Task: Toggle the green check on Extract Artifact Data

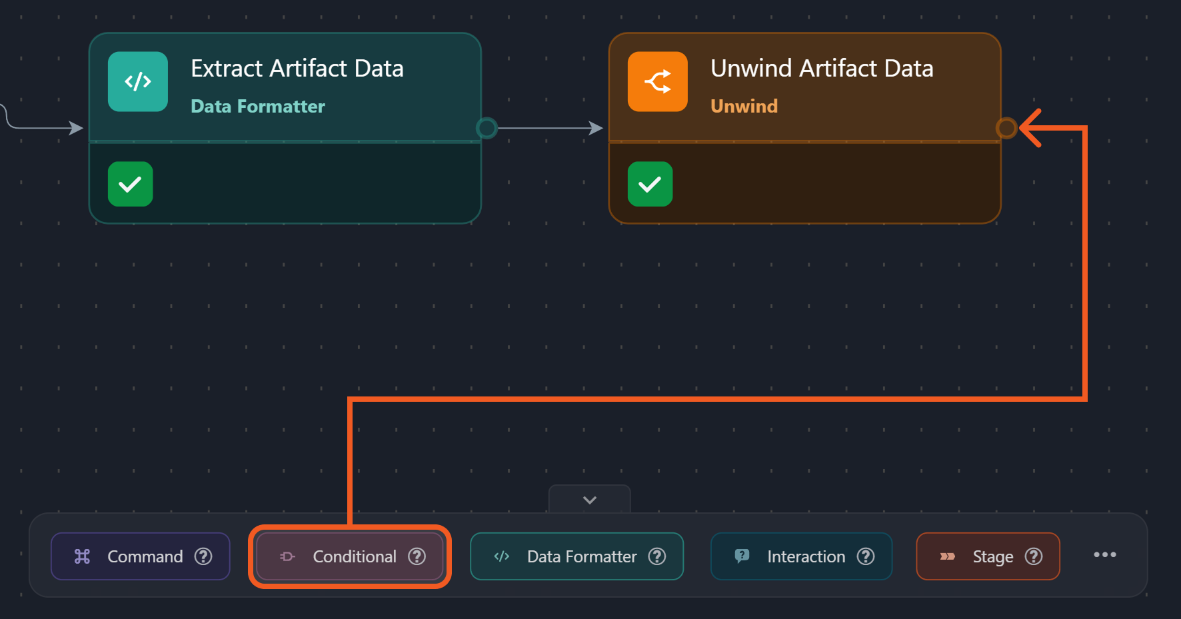Action: (x=131, y=185)
